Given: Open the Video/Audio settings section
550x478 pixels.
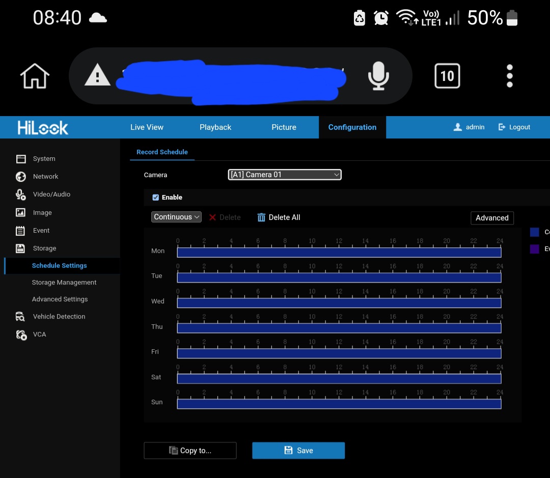Looking at the screenshot, I should 51,194.
